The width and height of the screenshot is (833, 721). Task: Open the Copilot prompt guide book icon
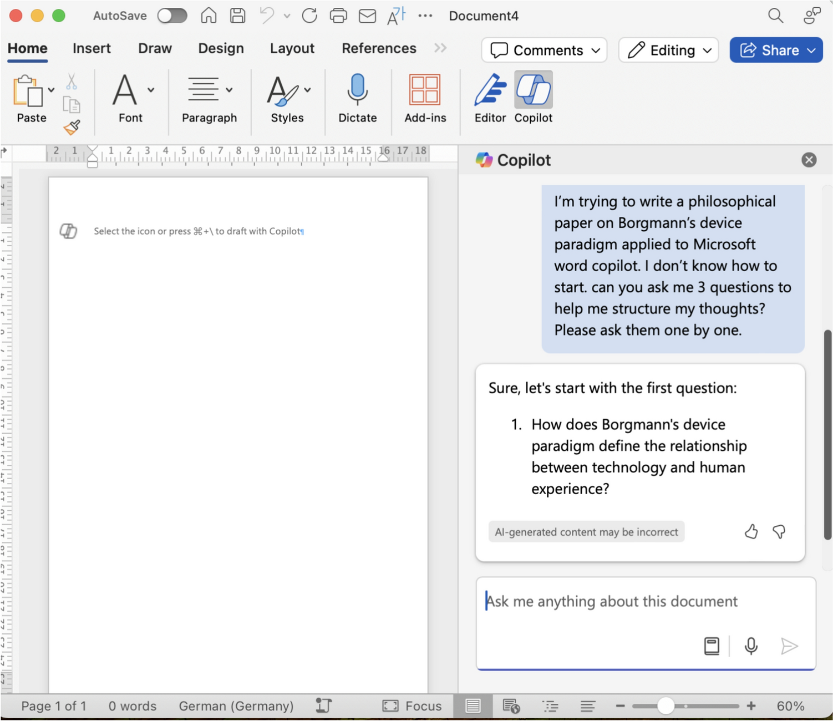(x=712, y=646)
